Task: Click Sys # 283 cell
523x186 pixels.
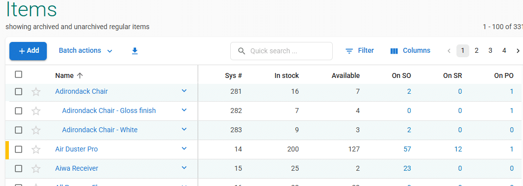Action: pyautogui.click(x=236, y=130)
